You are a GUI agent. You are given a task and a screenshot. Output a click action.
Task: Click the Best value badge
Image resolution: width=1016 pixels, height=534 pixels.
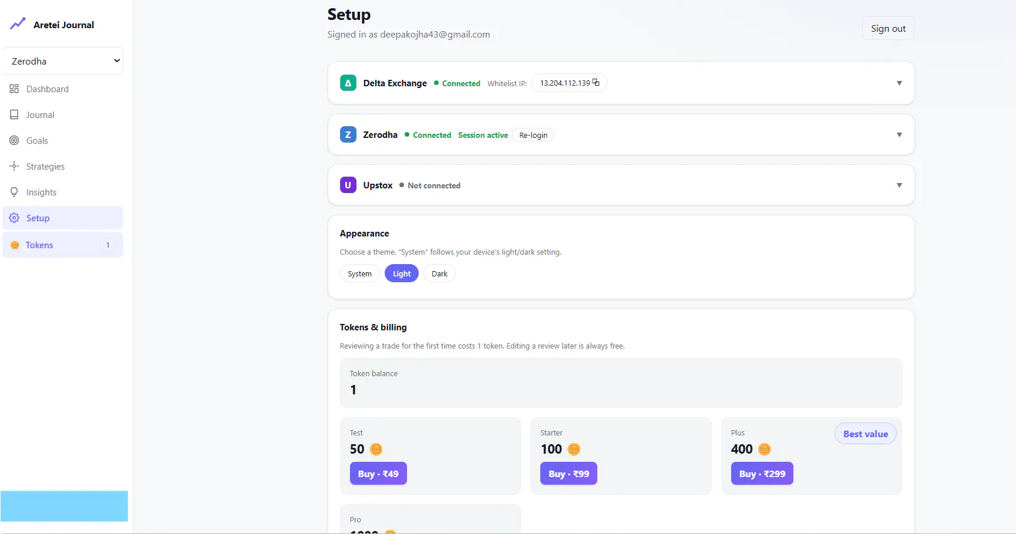(866, 434)
